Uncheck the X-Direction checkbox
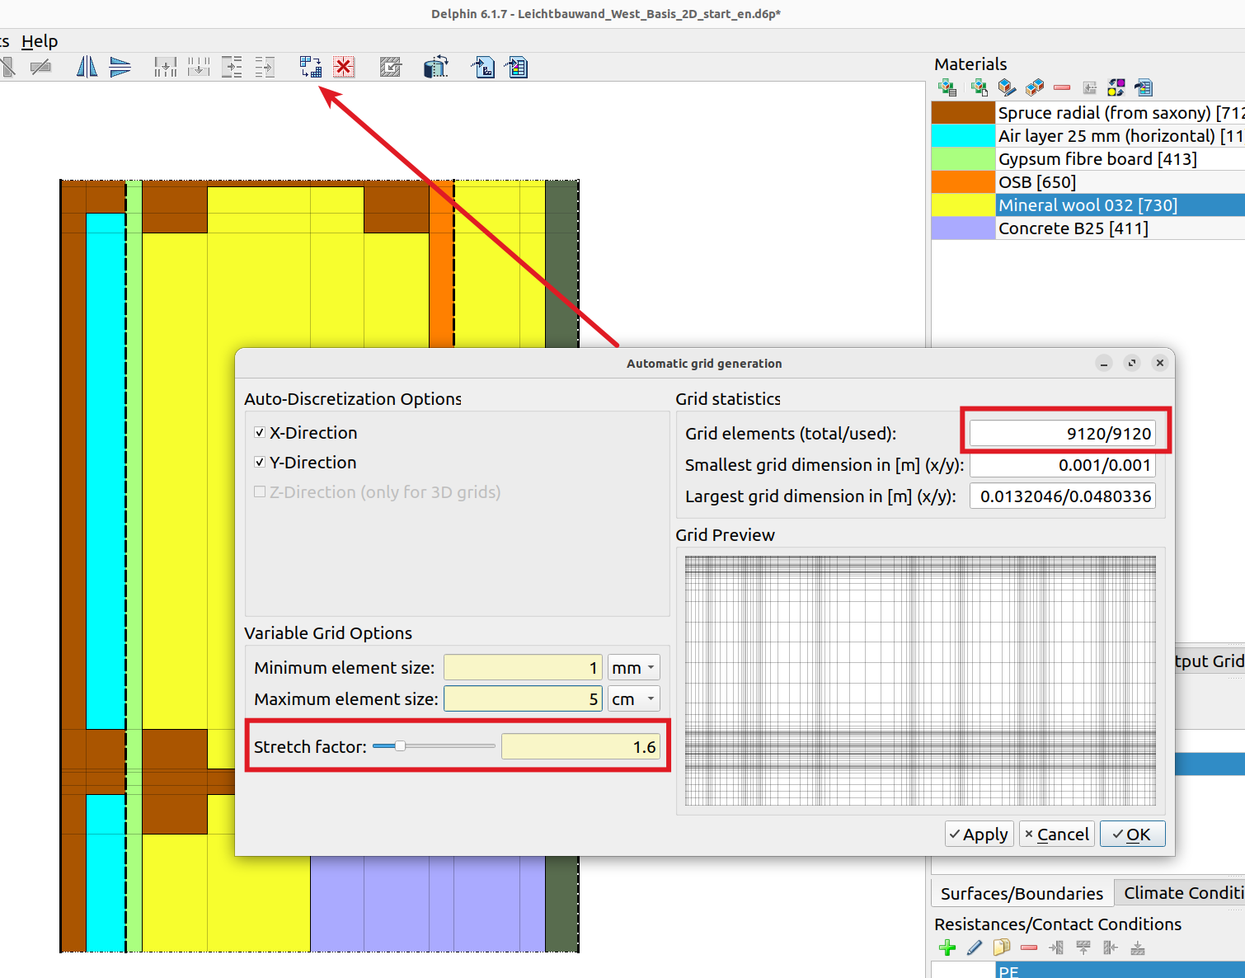The height and width of the screenshot is (978, 1245). [260, 432]
